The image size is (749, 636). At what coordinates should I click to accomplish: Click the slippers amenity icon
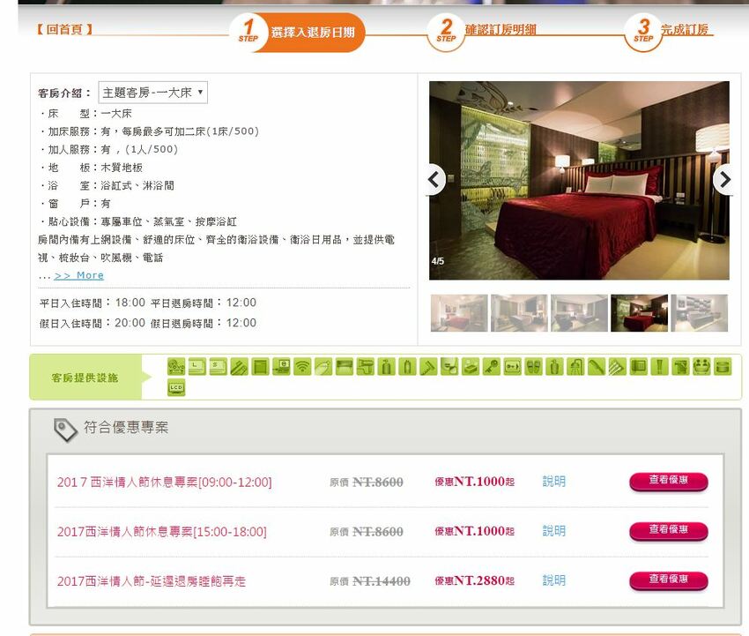(x=531, y=366)
